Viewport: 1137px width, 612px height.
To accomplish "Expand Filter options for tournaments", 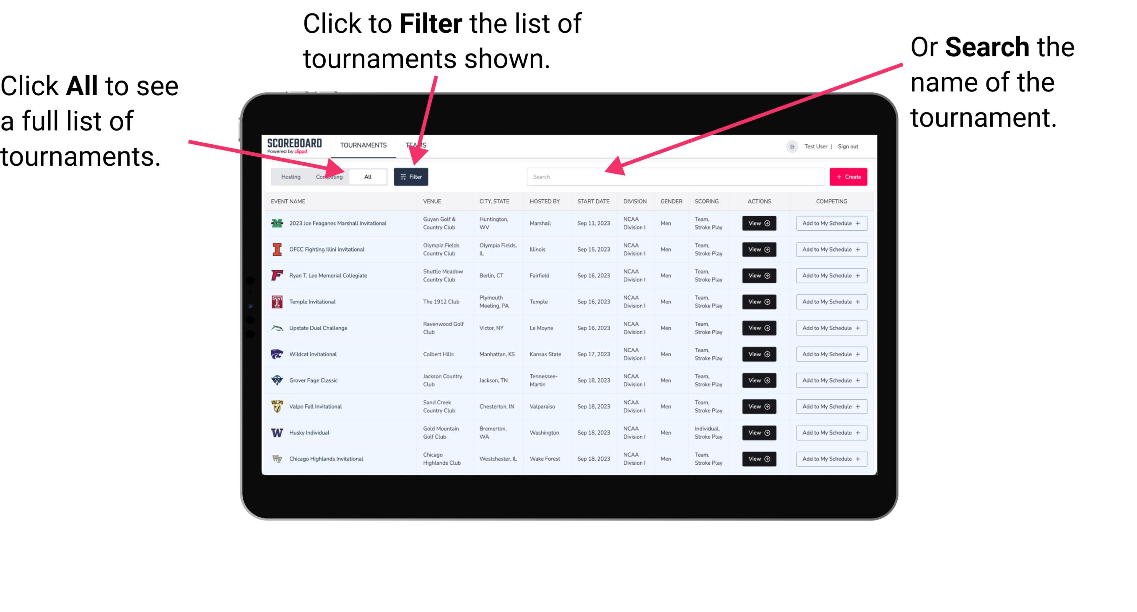I will click(x=413, y=176).
